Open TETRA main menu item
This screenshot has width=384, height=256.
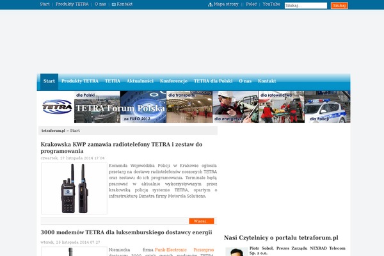pos(113,81)
